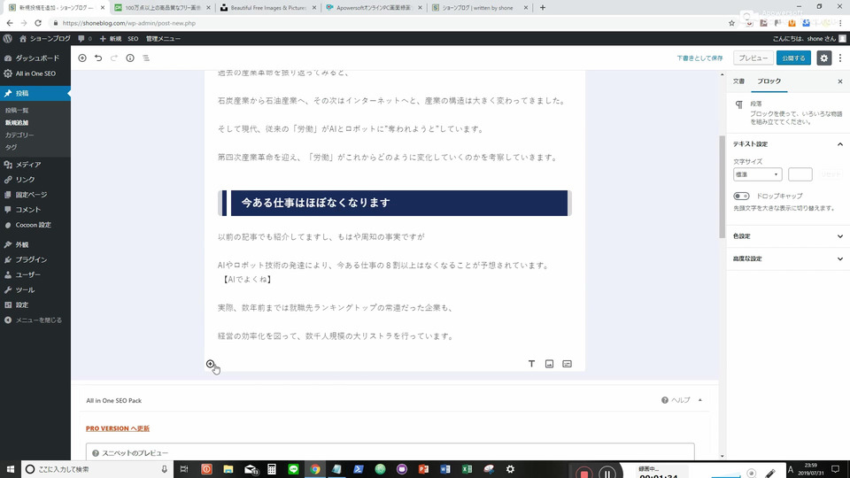Open a new browser tab
The image size is (850, 478).
click(x=543, y=8)
